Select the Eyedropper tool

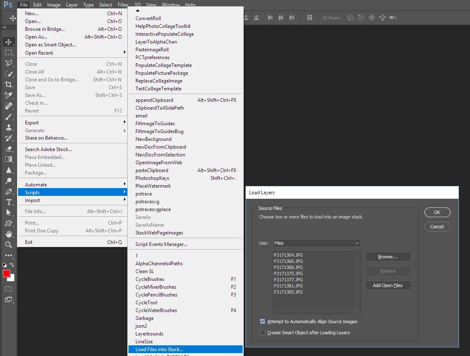[x=9, y=95]
